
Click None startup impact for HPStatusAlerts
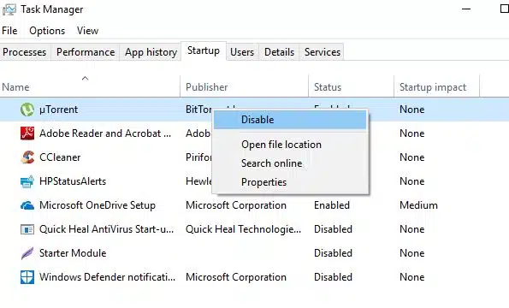[412, 181]
